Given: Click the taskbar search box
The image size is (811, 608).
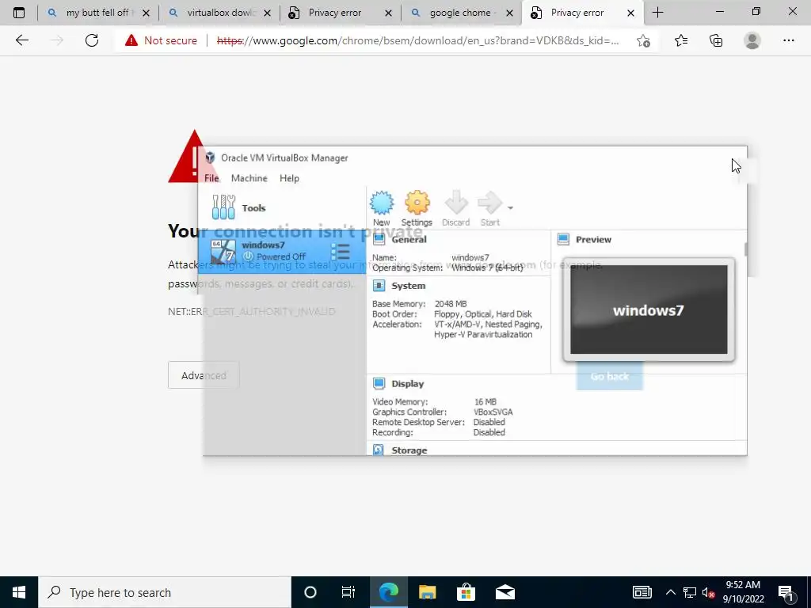Looking at the screenshot, I should [165, 592].
